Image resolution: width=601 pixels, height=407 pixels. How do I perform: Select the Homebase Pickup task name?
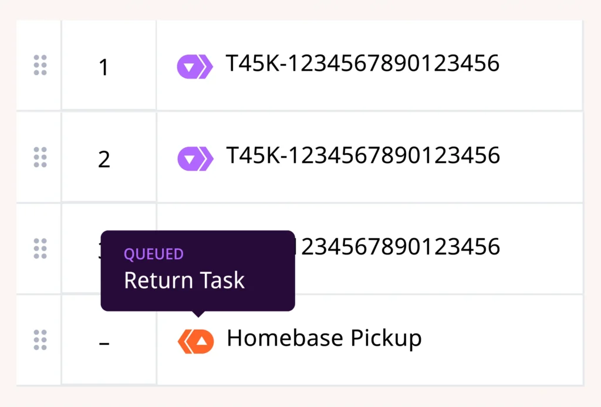click(324, 338)
